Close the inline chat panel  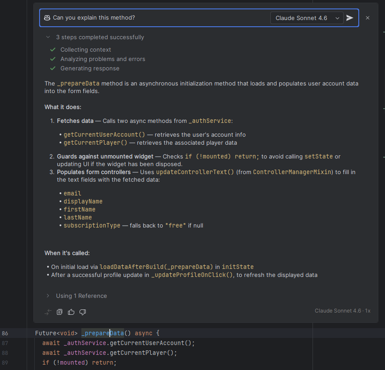(x=368, y=18)
